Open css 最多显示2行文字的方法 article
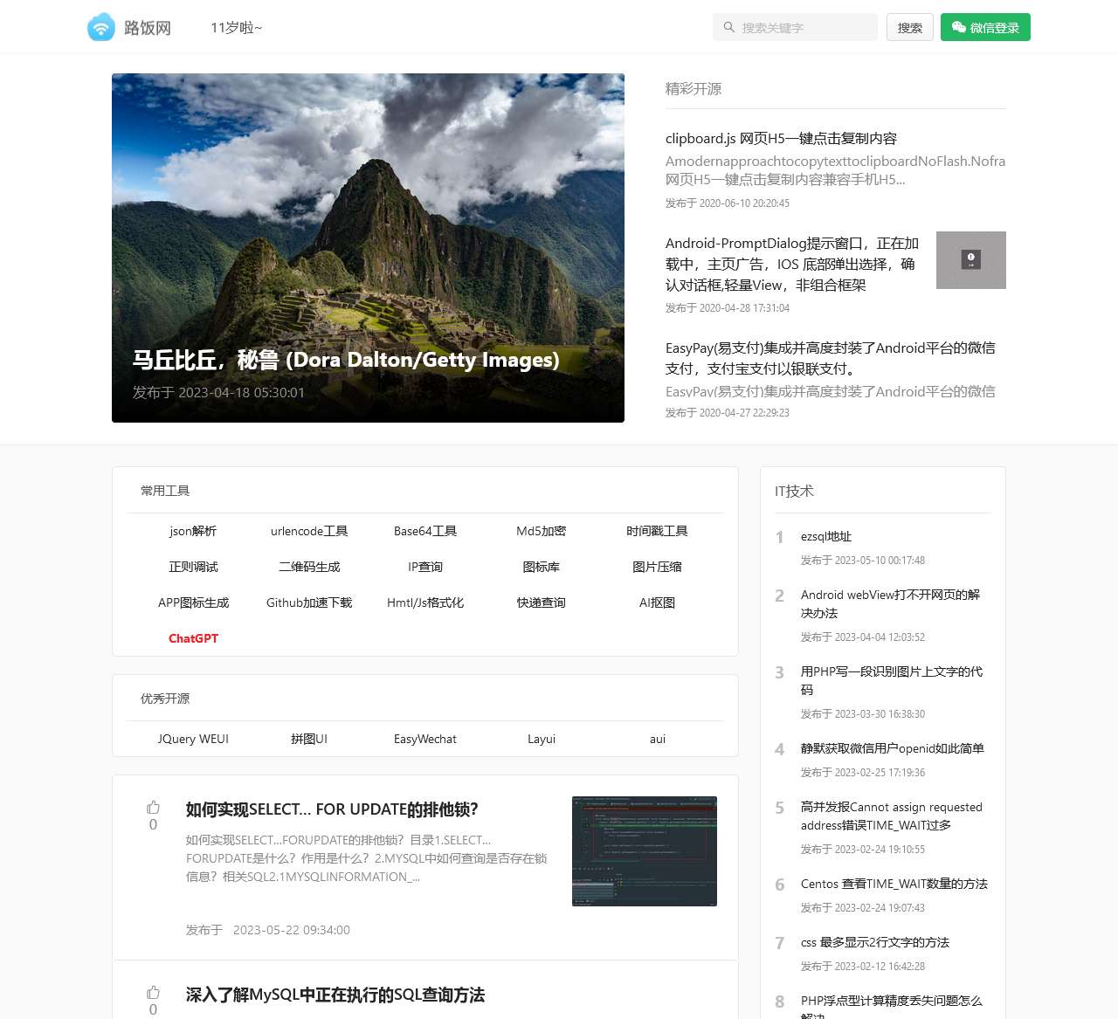The width and height of the screenshot is (1118, 1019). pos(875,942)
